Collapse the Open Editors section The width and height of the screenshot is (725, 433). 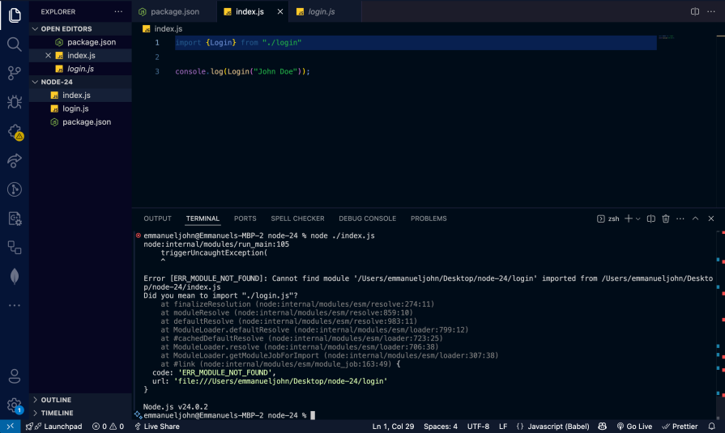(80, 28)
